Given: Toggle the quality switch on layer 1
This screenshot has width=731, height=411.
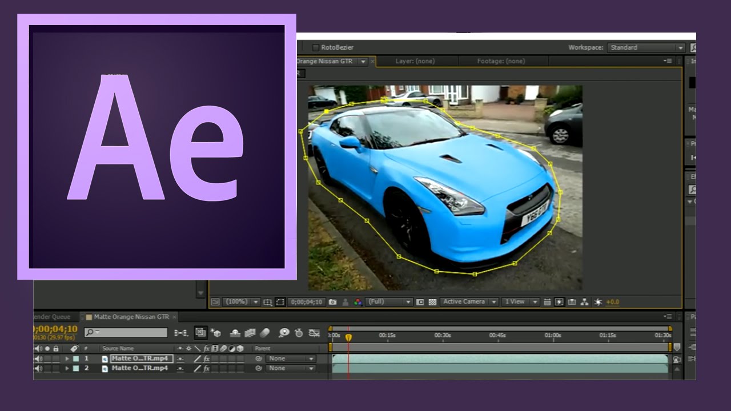Looking at the screenshot, I should 198,358.
